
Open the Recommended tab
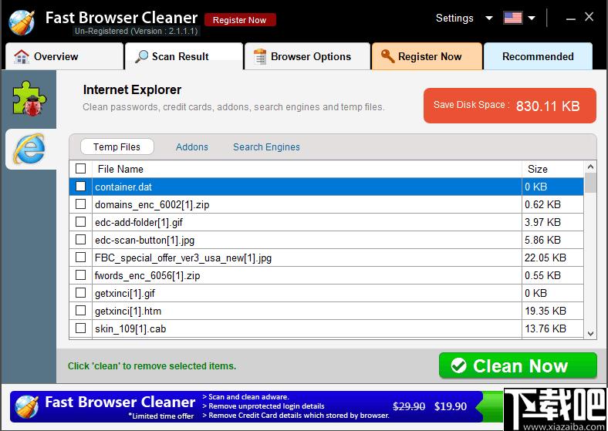click(x=538, y=56)
